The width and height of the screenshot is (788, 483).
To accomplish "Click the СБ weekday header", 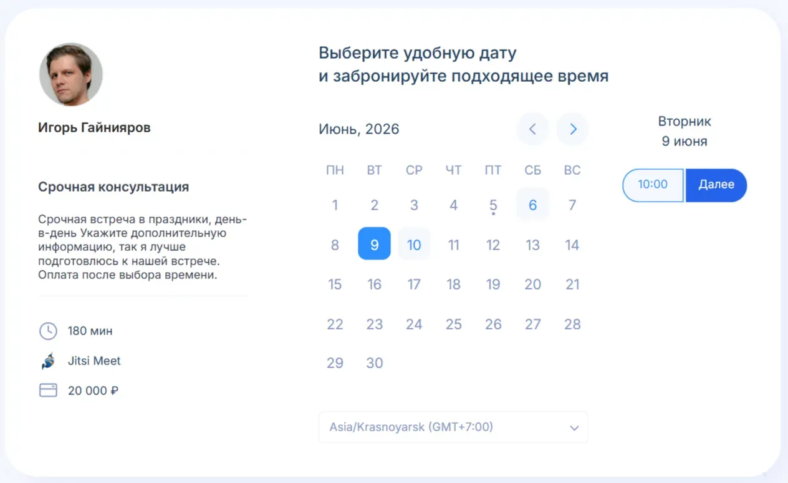I will click(532, 170).
